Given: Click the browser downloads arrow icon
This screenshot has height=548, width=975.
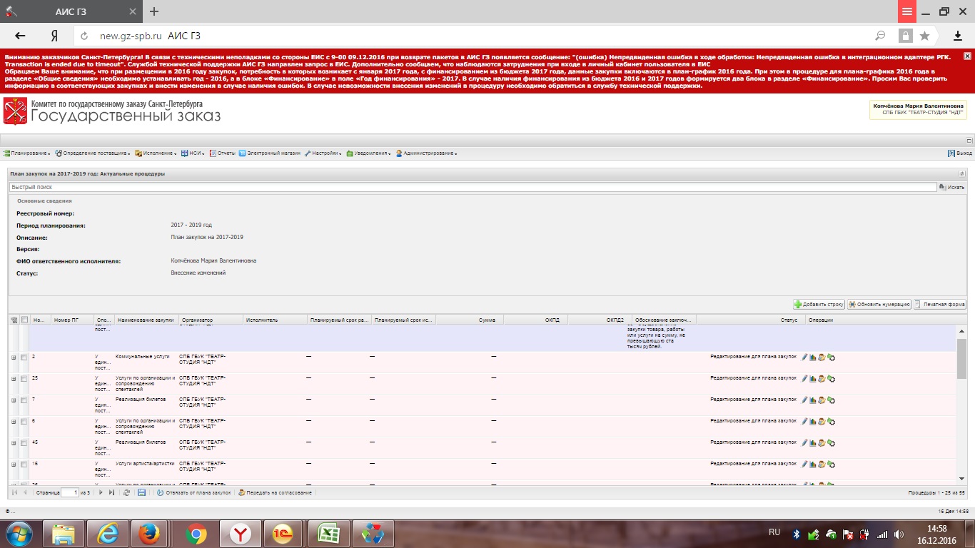Looking at the screenshot, I should coord(958,36).
